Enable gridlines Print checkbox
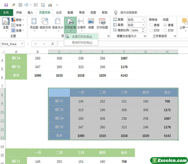Image resolution: width=188 pixels, height=164 pixels. pyautogui.click(x=151, y=30)
